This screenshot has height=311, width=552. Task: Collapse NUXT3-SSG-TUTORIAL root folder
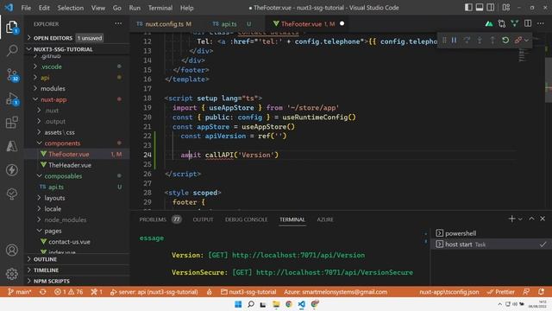[x=77, y=49]
